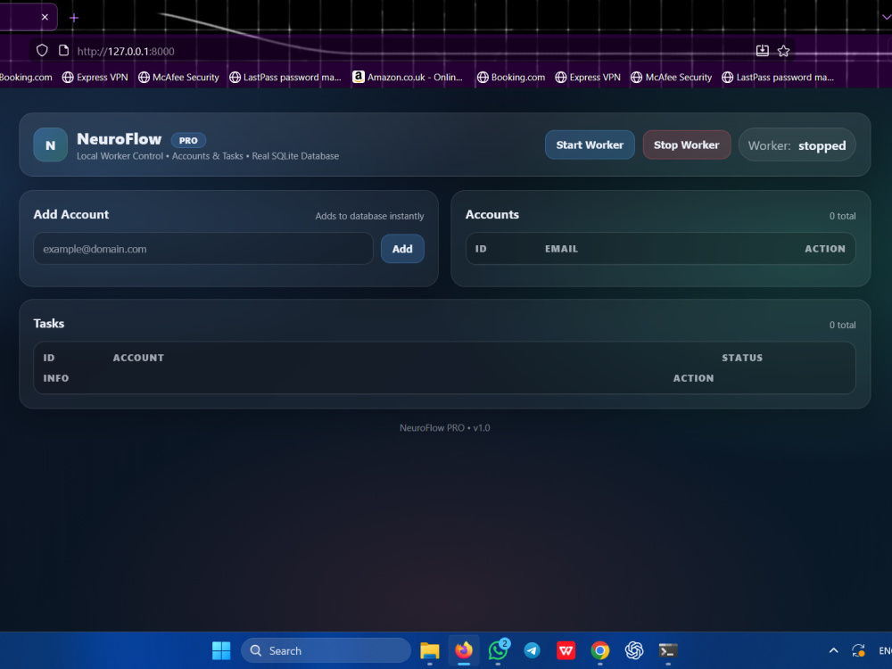Open WPS Office from the taskbar
The height and width of the screenshot is (669, 892).
566,650
